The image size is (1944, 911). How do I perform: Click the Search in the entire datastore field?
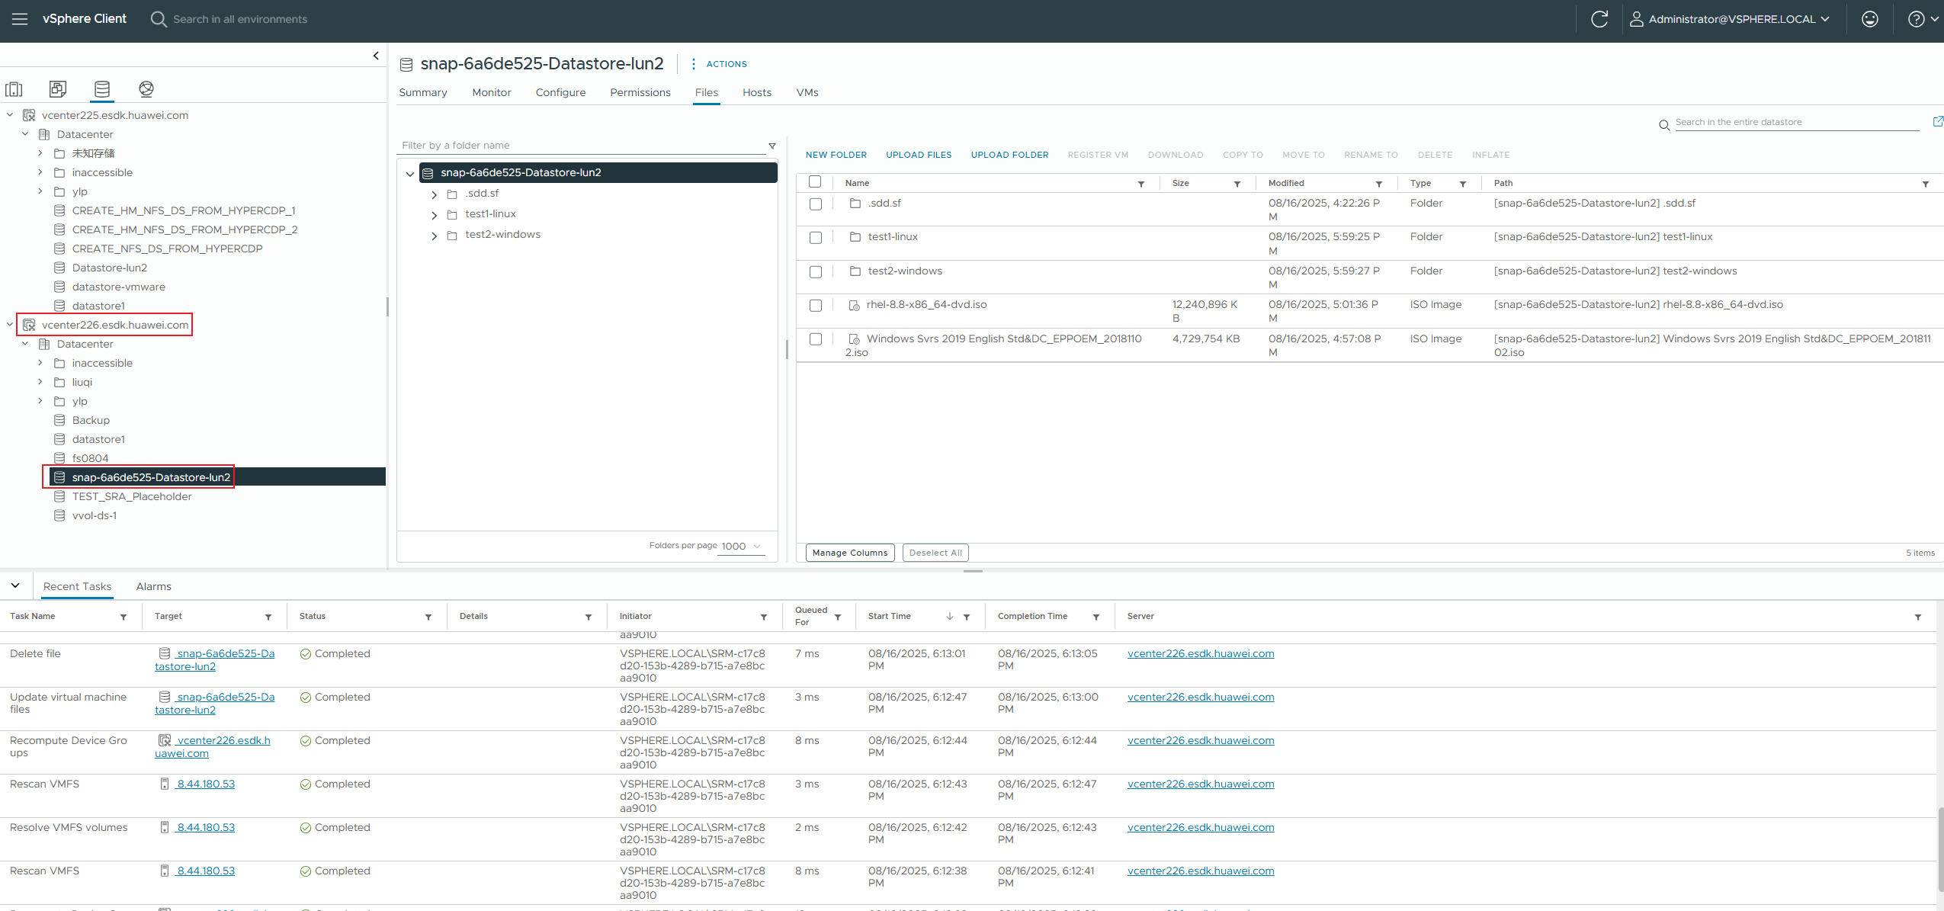point(1797,122)
